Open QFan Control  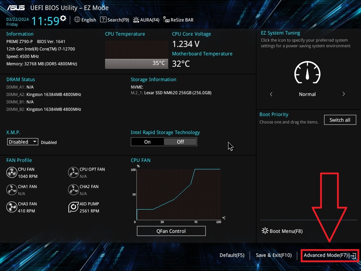pos(171,231)
